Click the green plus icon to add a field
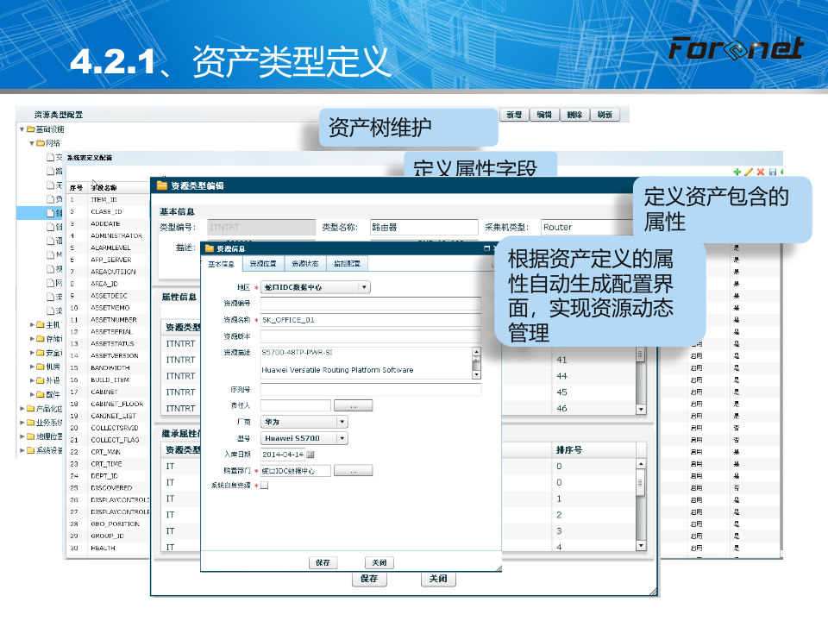The width and height of the screenshot is (828, 621). click(737, 170)
